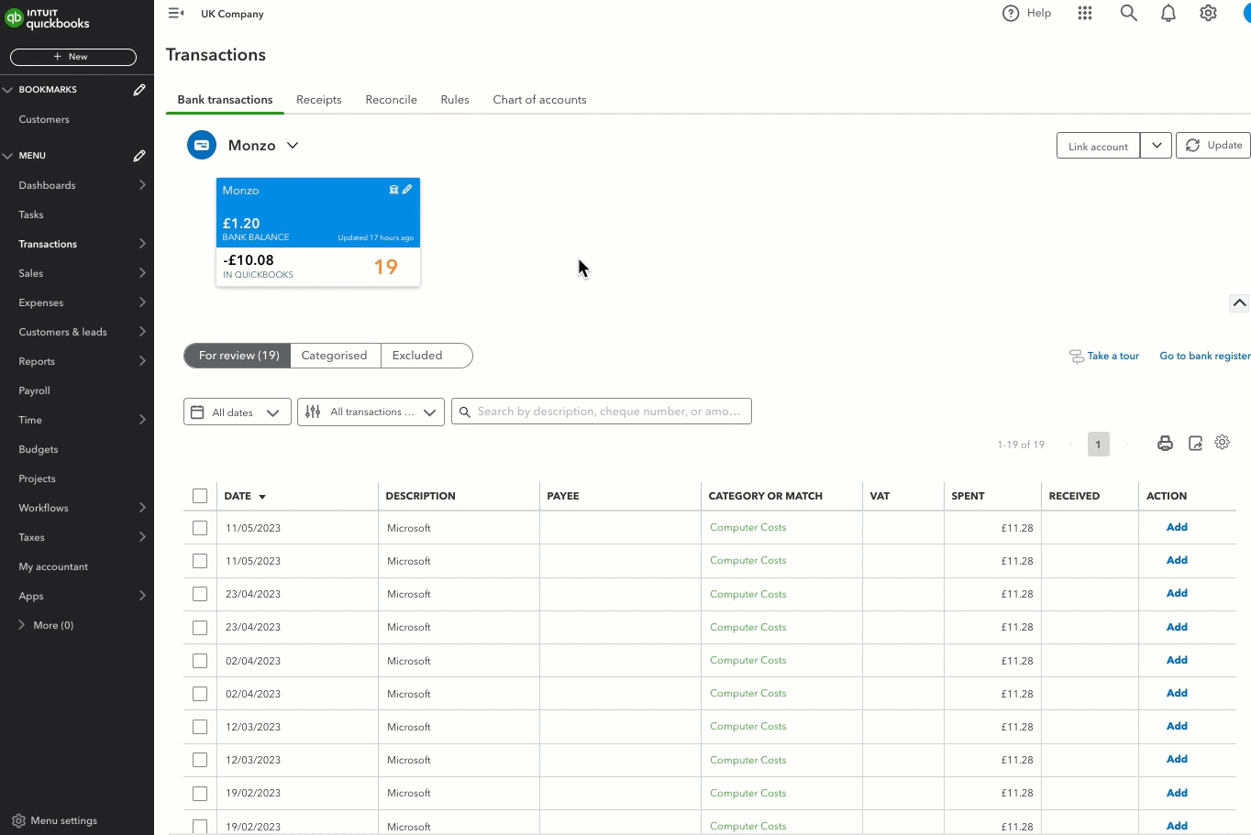Viewport: 1251px width, 835px height.
Task: Open Go to bank register link
Action: pyautogui.click(x=1205, y=357)
